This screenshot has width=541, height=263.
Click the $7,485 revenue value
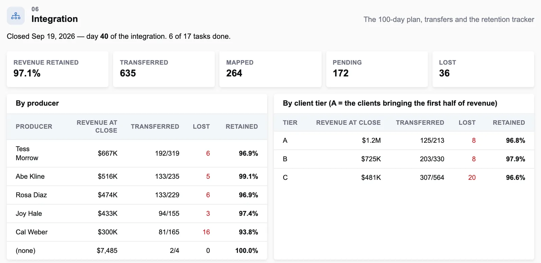pos(107,250)
